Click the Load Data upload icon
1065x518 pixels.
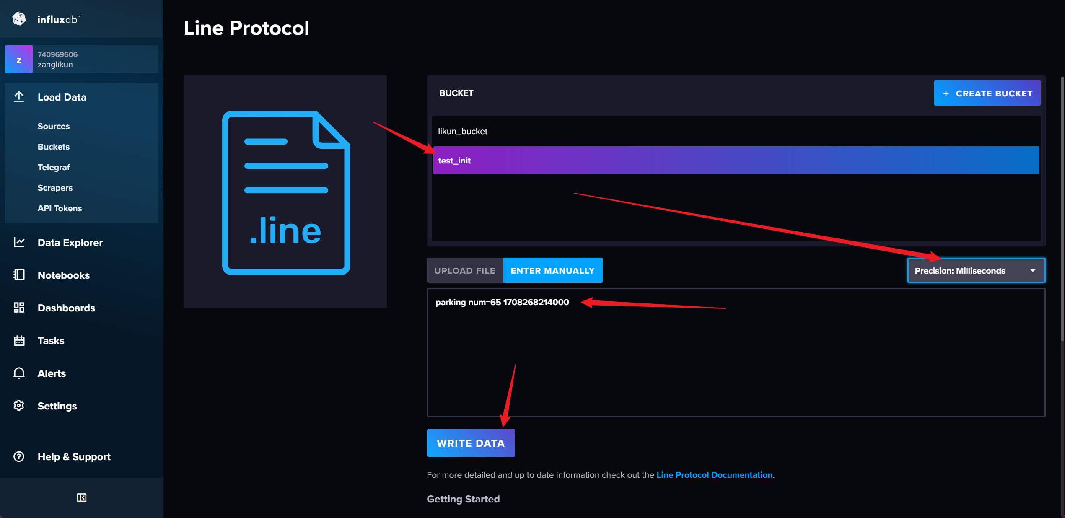(x=19, y=97)
